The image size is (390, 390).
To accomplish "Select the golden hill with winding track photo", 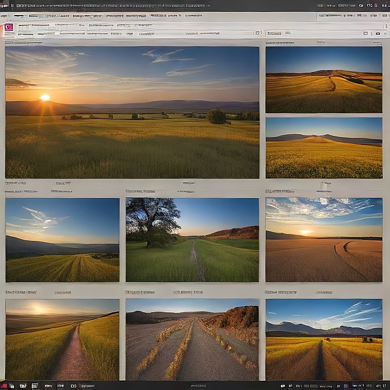I will tap(324, 80).
